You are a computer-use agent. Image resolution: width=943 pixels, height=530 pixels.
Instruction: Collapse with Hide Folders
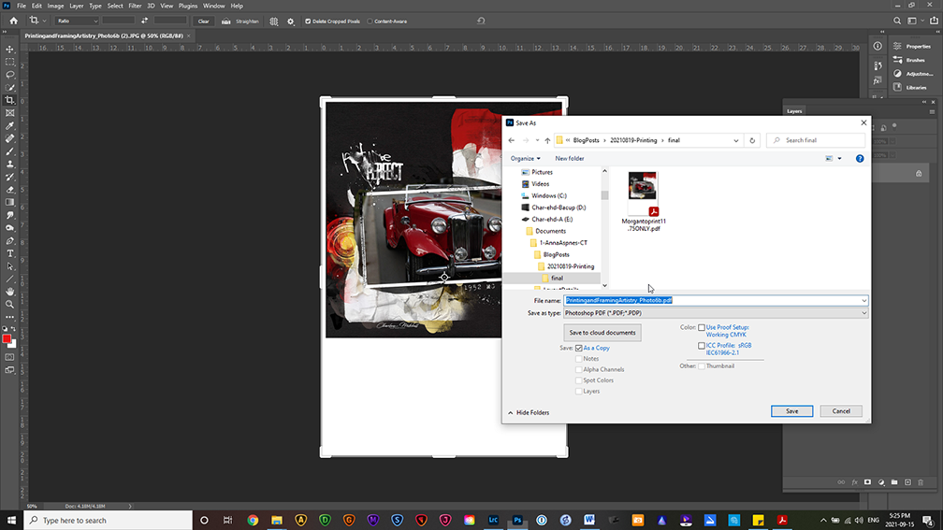(x=529, y=413)
